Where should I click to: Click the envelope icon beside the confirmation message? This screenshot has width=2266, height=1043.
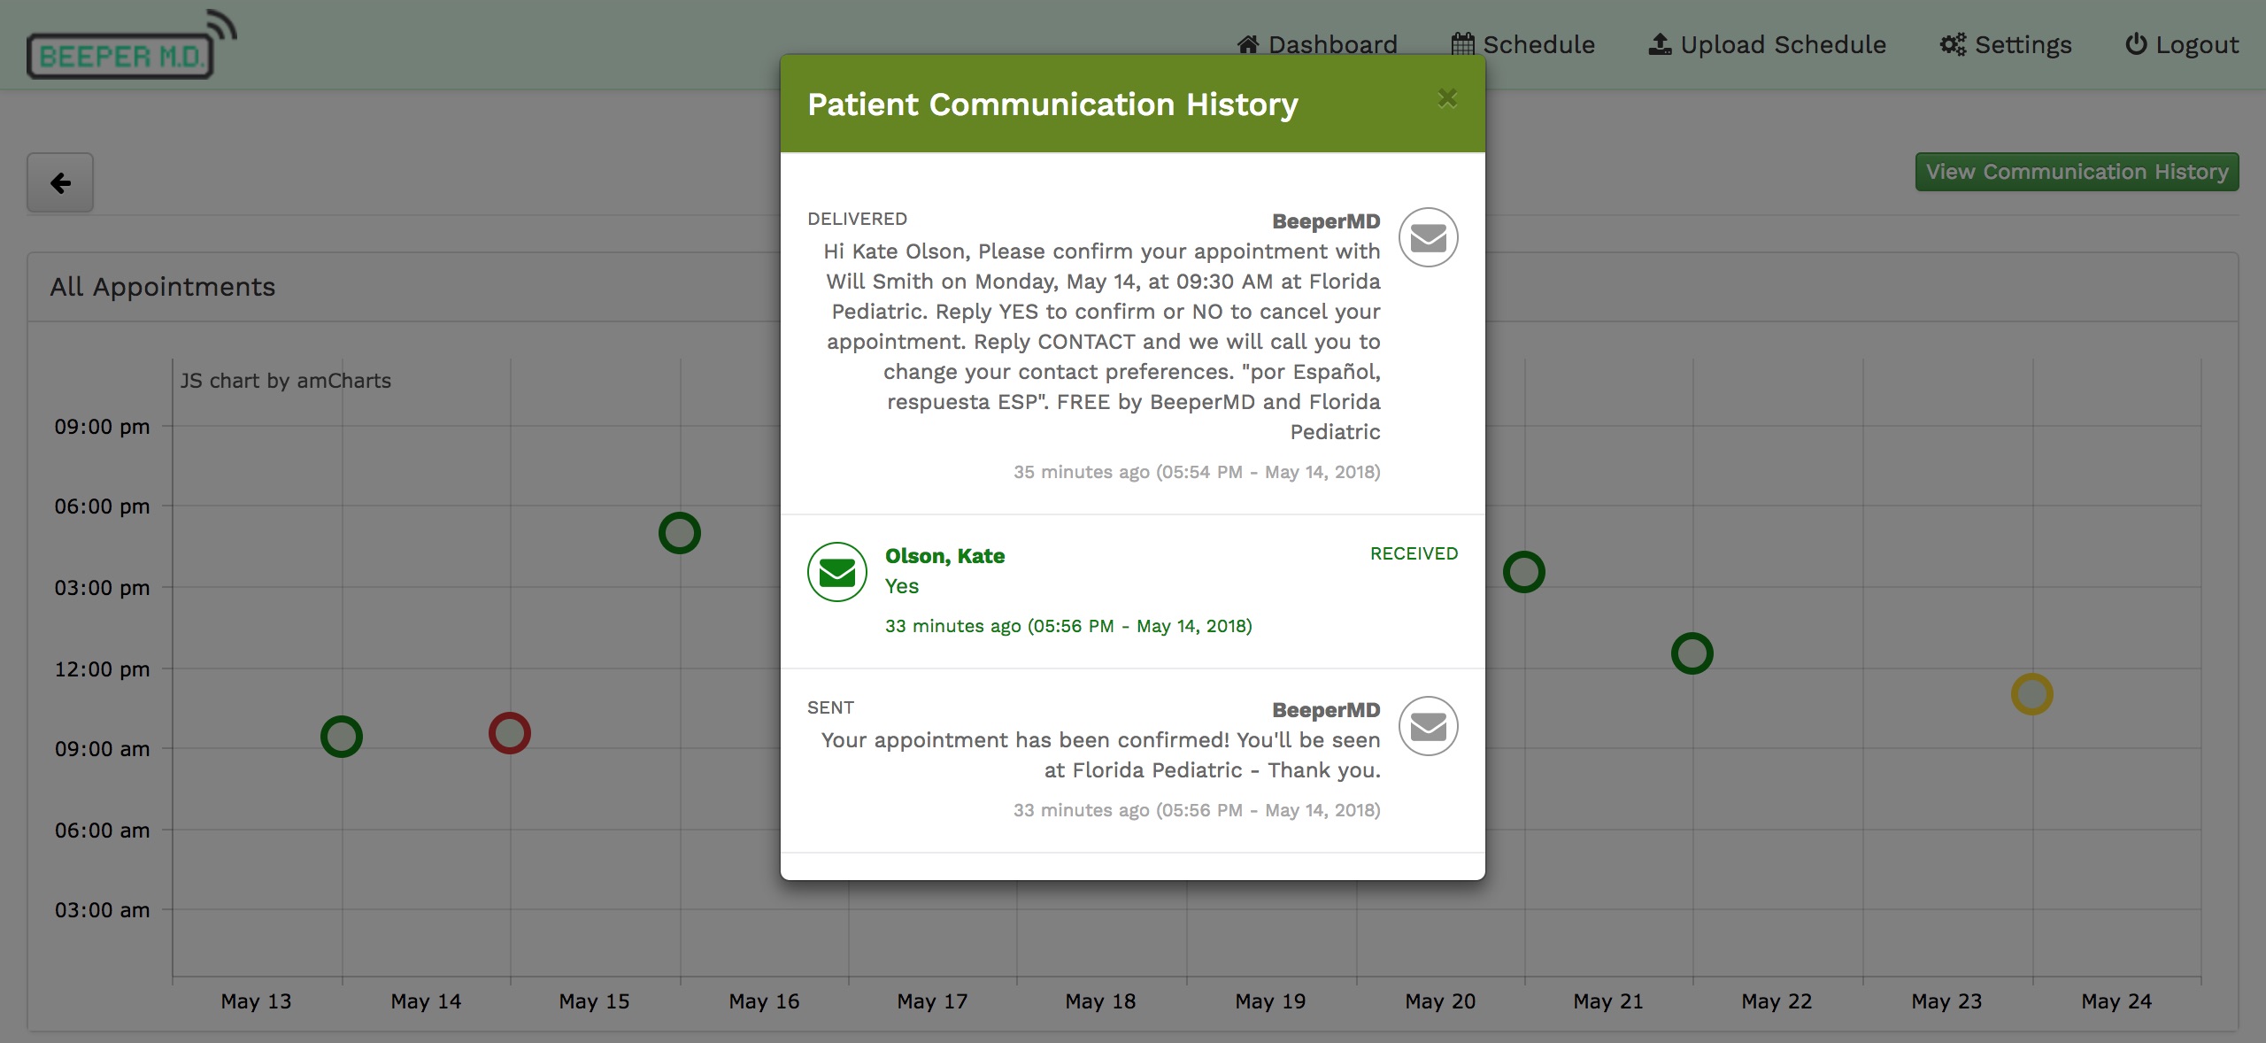[1428, 726]
